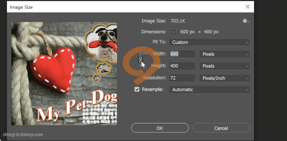Click the Resolution field showing 72
This screenshot has width=287, height=141.
click(182, 78)
